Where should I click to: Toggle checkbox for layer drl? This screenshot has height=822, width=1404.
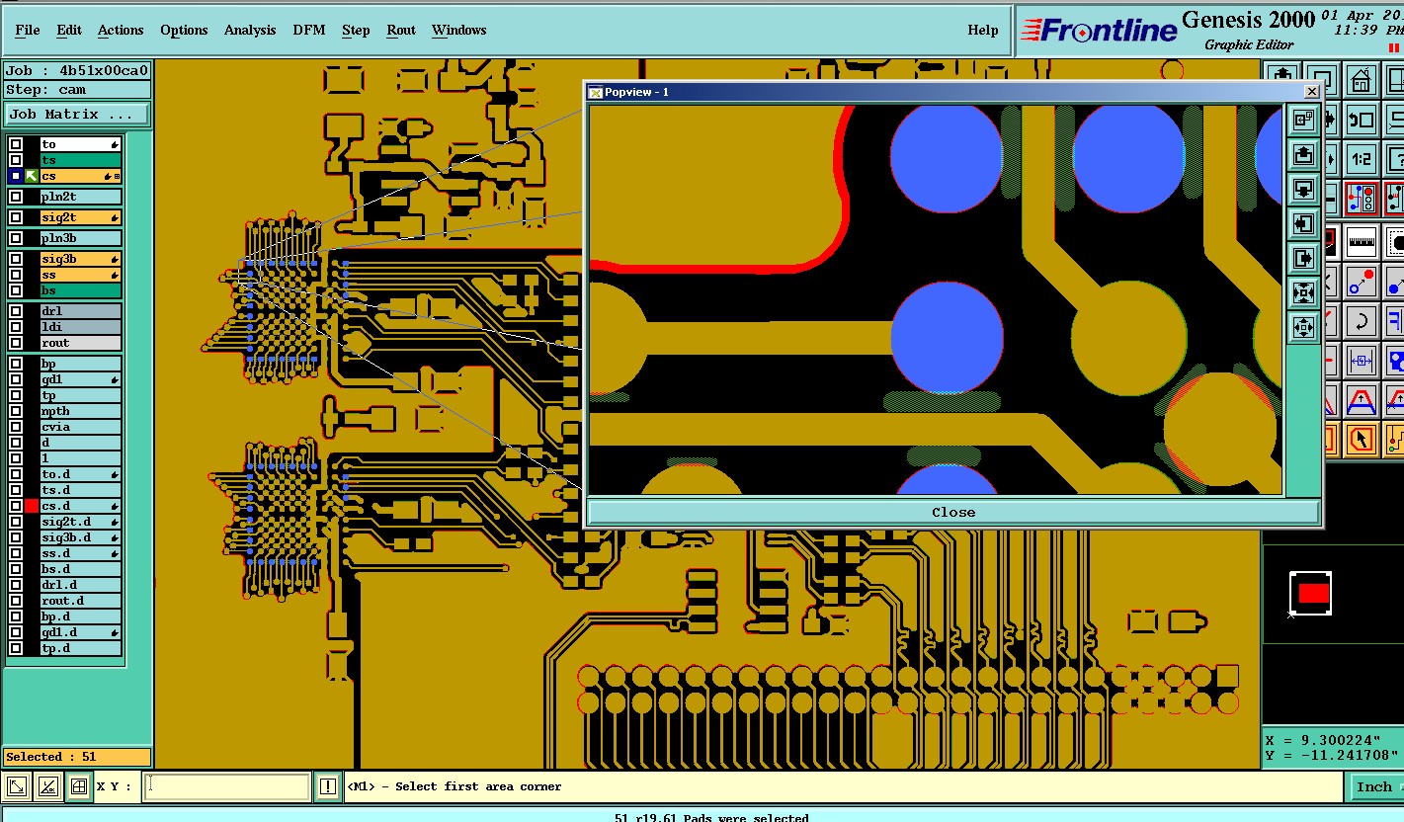coord(16,311)
